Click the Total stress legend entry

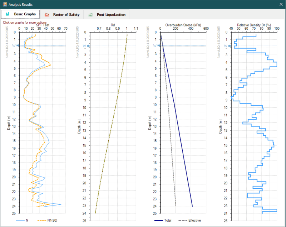(x=163, y=221)
